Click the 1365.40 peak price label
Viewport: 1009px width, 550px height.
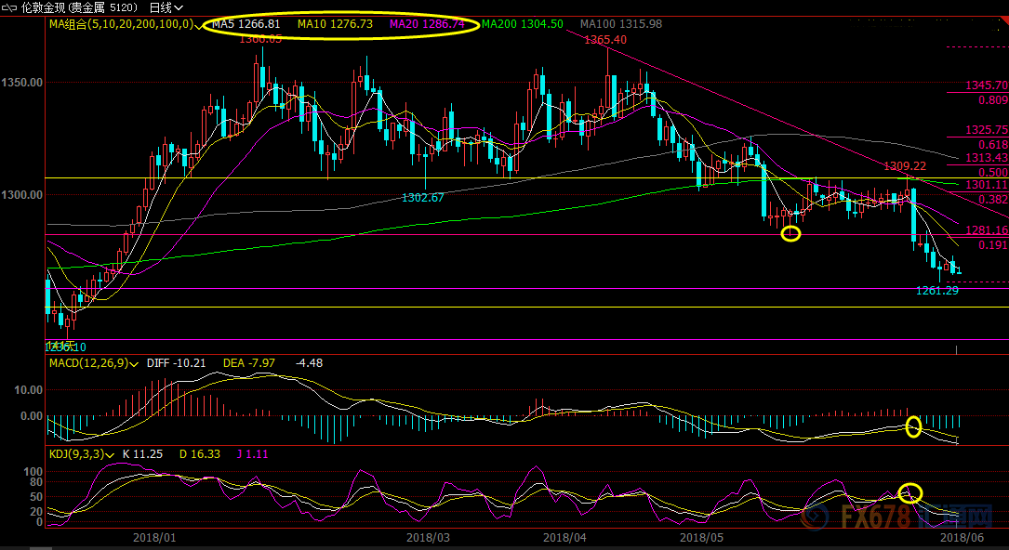pos(605,40)
